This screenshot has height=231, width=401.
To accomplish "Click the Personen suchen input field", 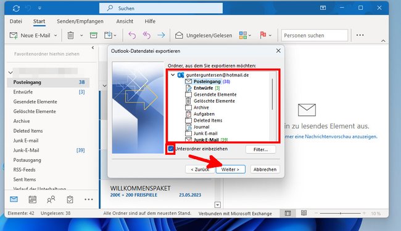I will 315,36.
